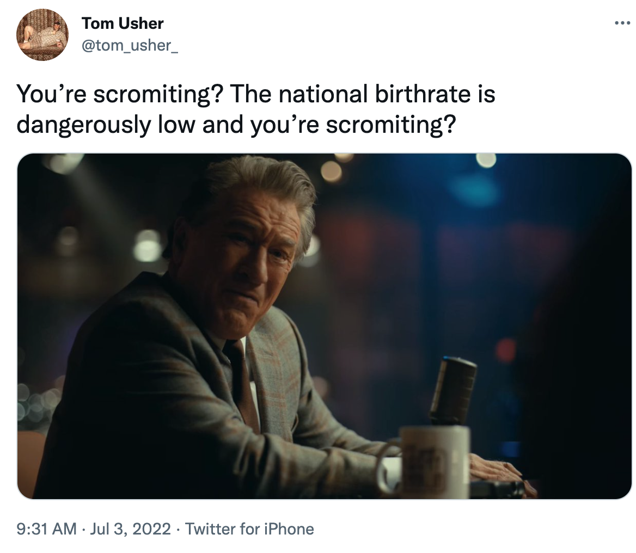Viewport: 636px width, 553px height.
Task: Click the black microphone in the photo
Action: coord(453,389)
